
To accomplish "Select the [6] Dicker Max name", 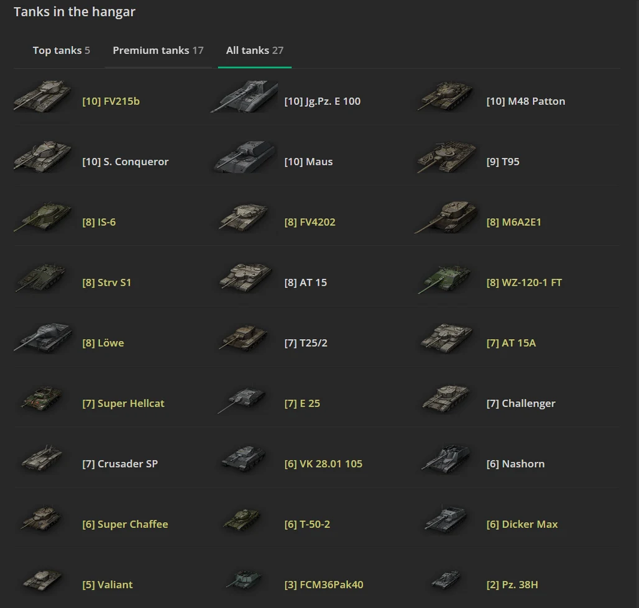I will pos(522,524).
